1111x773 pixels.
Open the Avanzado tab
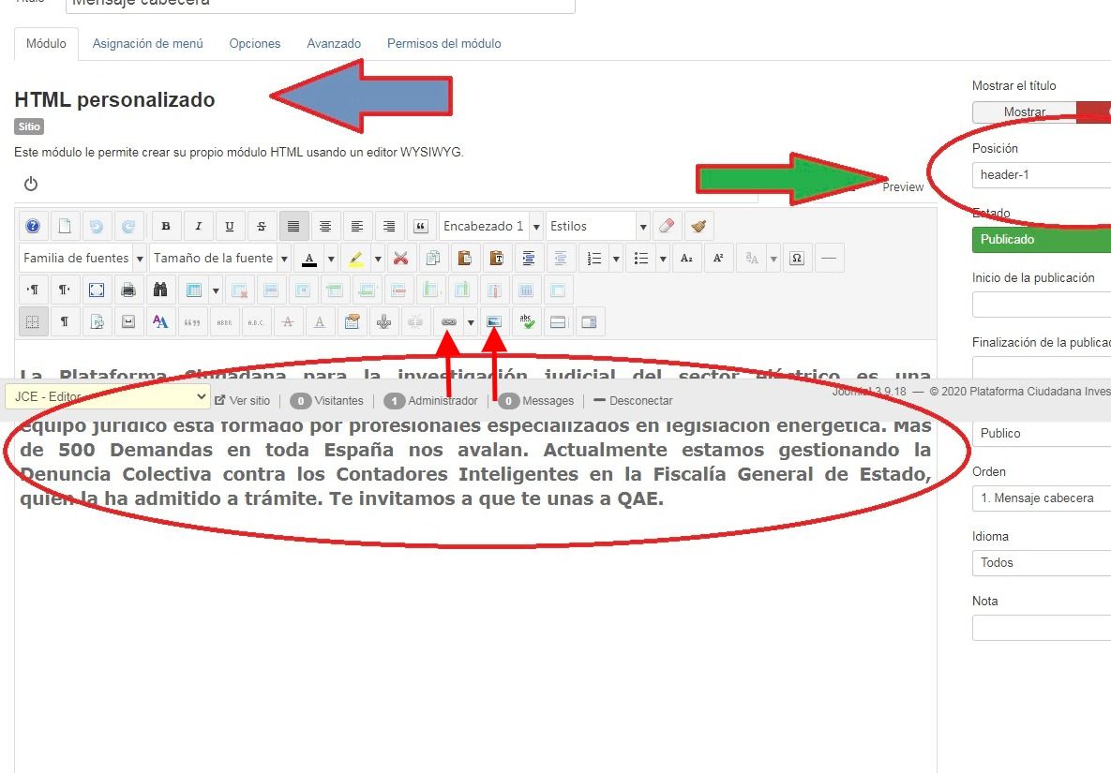[x=334, y=44]
